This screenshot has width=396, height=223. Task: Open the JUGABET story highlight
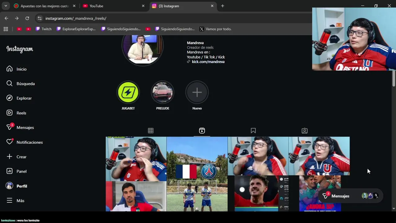click(x=128, y=92)
